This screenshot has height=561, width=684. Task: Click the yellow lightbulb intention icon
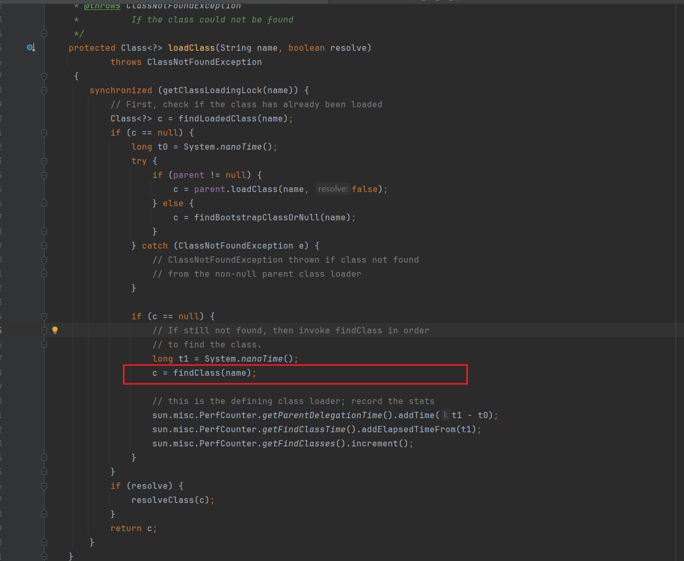click(x=55, y=330)
